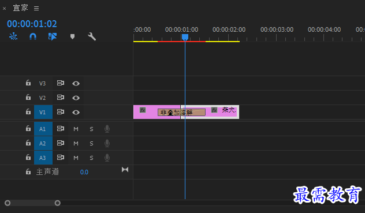The height and width of the screenshot is (213, 365).
Task: Solo track A2
Action: (x=91, y=143)
